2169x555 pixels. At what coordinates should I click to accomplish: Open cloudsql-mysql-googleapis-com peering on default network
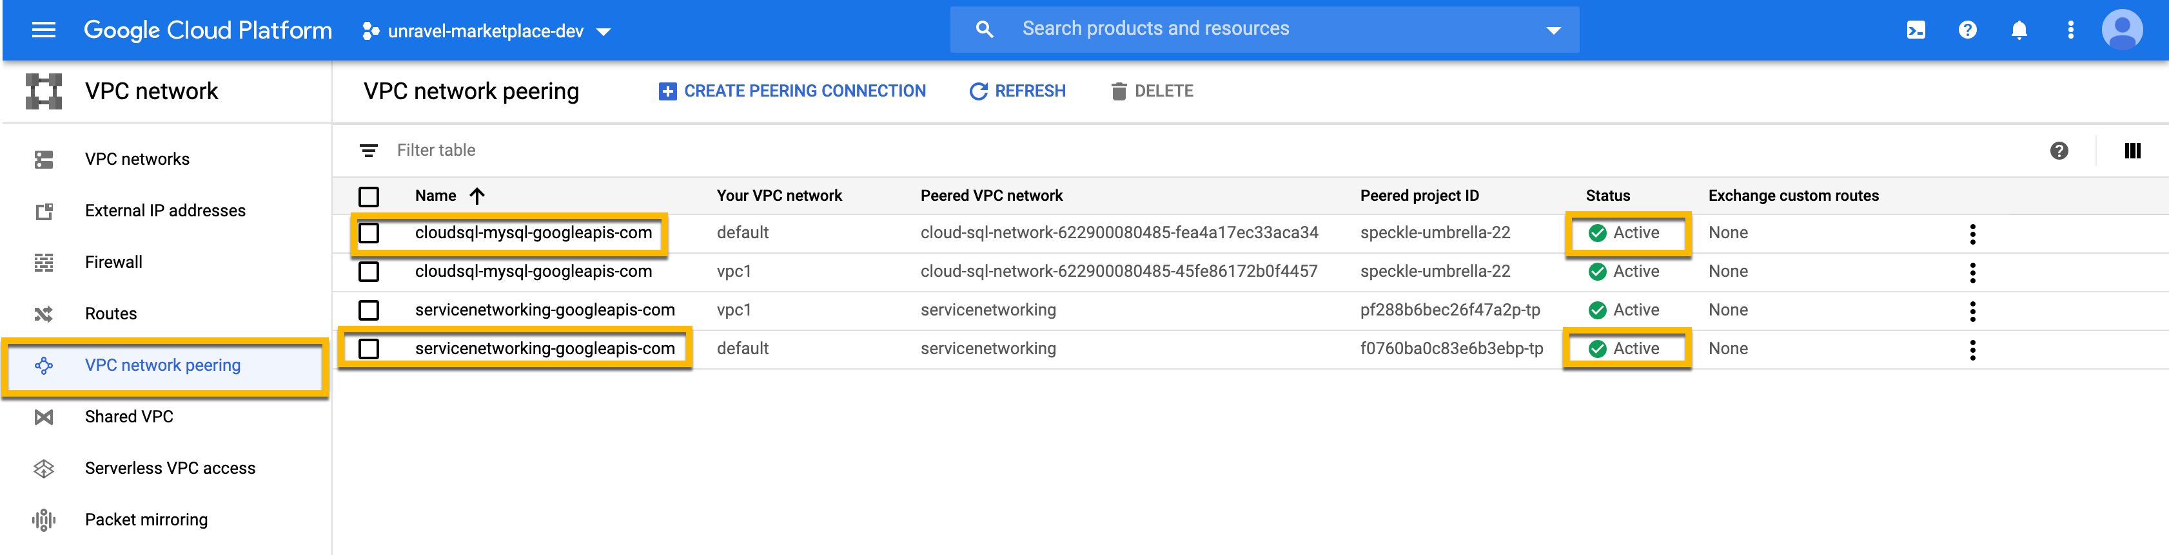point(533,233)
